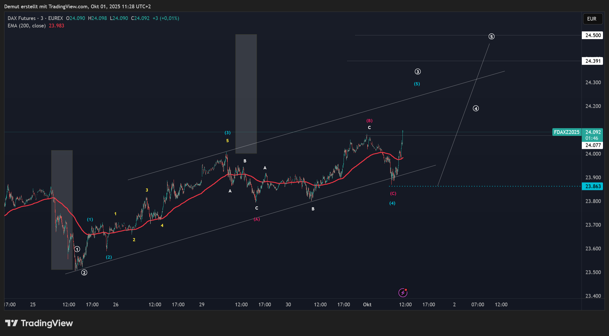Open the EUR currency selector
This screenshot has width=609, height=336.
(592, 19)
